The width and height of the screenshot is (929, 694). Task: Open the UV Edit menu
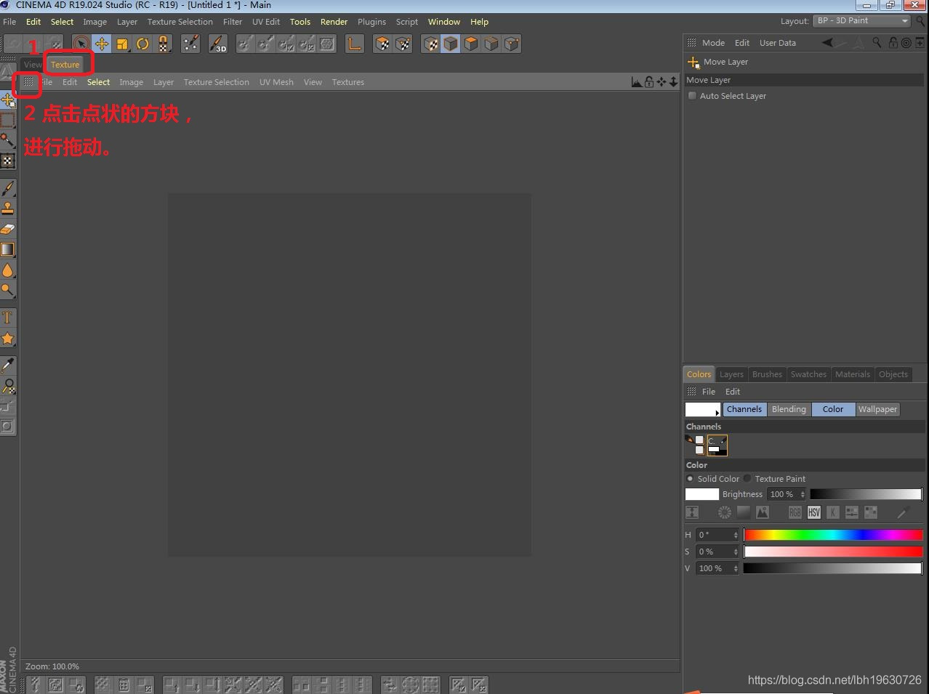click(266, 22)
